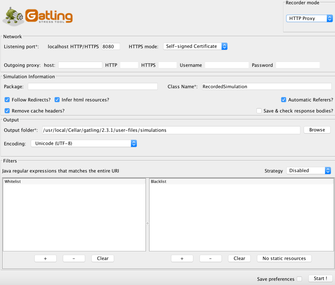335x285 pixels.
Task: Focus the Class Name text field
Action: point(266,86)
